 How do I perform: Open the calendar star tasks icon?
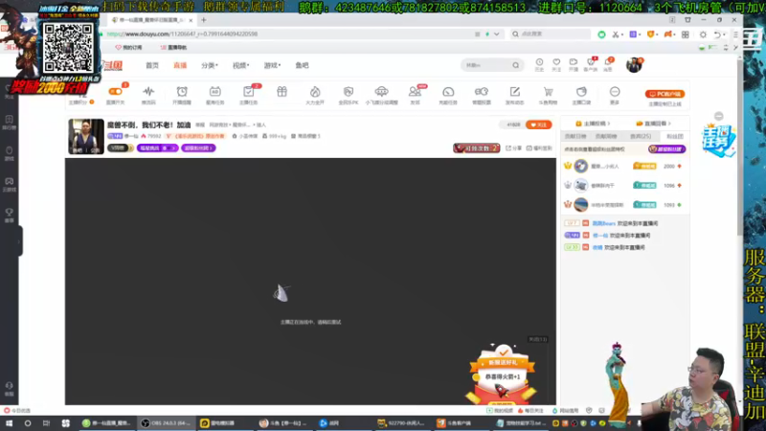(214, 92)
